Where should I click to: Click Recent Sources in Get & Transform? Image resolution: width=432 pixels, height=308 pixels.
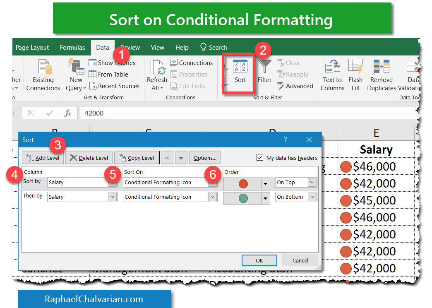pos(114,86)
